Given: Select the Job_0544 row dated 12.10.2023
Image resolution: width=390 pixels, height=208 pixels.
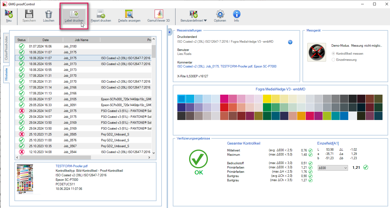Looking at the screenshot, I should (83, 152).
